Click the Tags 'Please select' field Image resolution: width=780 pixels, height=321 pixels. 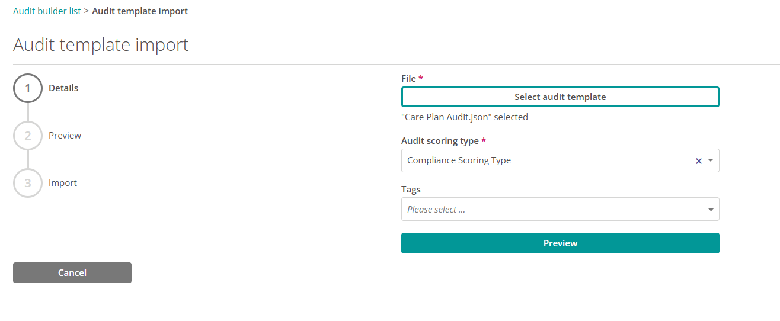click(x=560, y=209)
